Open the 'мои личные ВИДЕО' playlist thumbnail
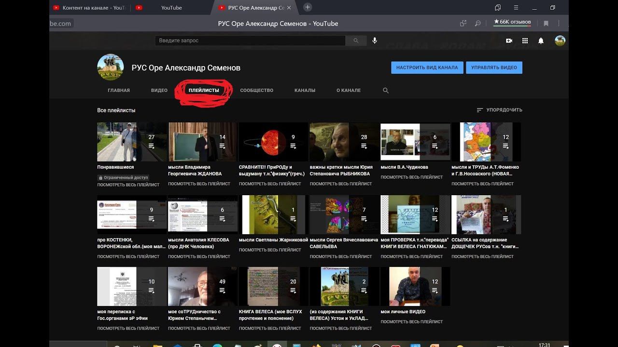This screenshot has width=618, height=347. tap(415, 286)
